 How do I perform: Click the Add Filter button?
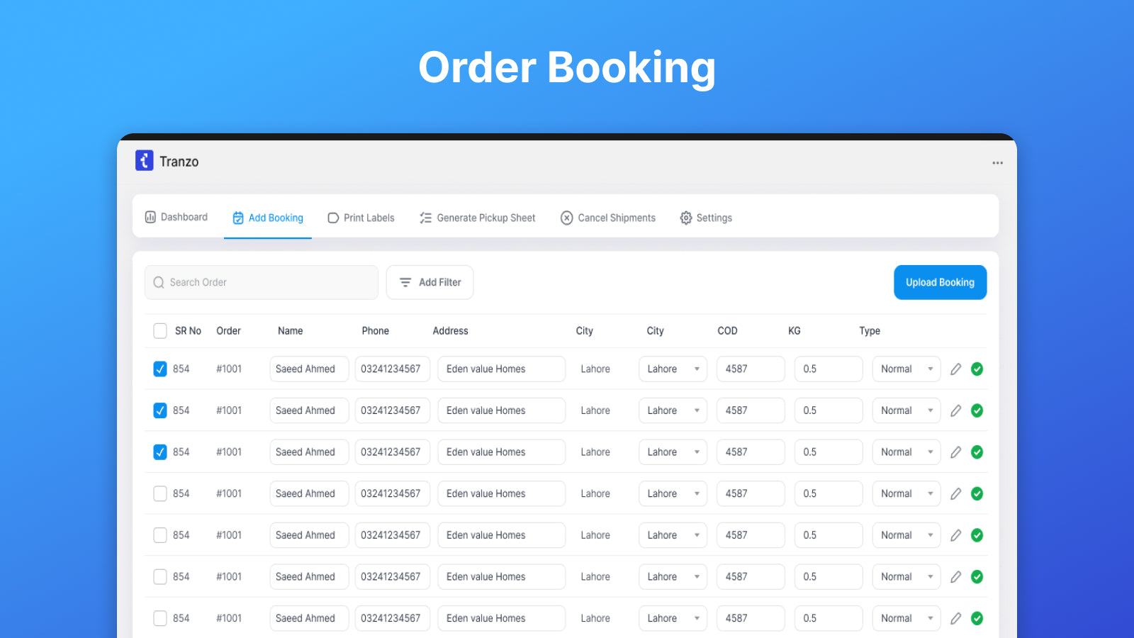[430, 282]
